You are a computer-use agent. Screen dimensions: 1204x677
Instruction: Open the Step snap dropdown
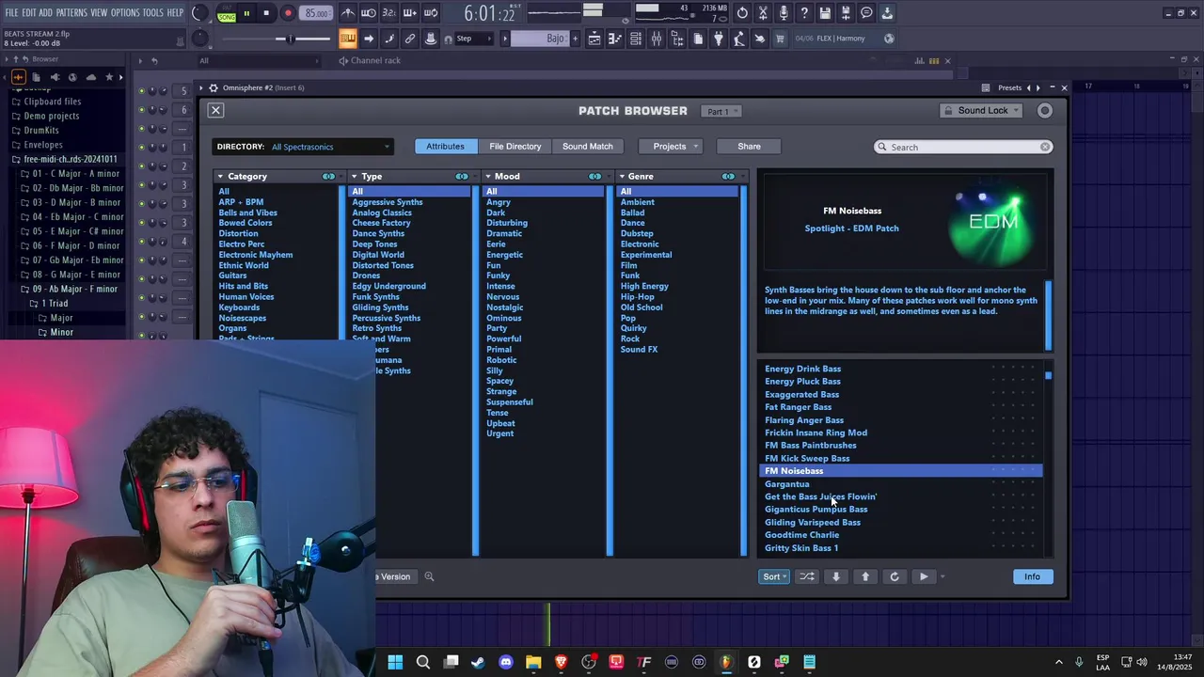click(x=471, y=39)
